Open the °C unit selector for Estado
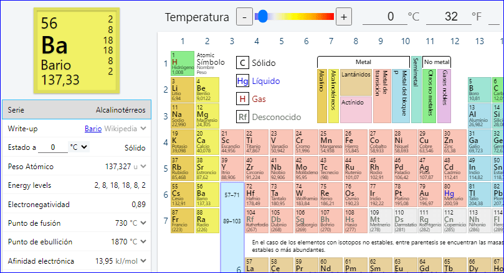504x273 pixels. click(78, 147)
